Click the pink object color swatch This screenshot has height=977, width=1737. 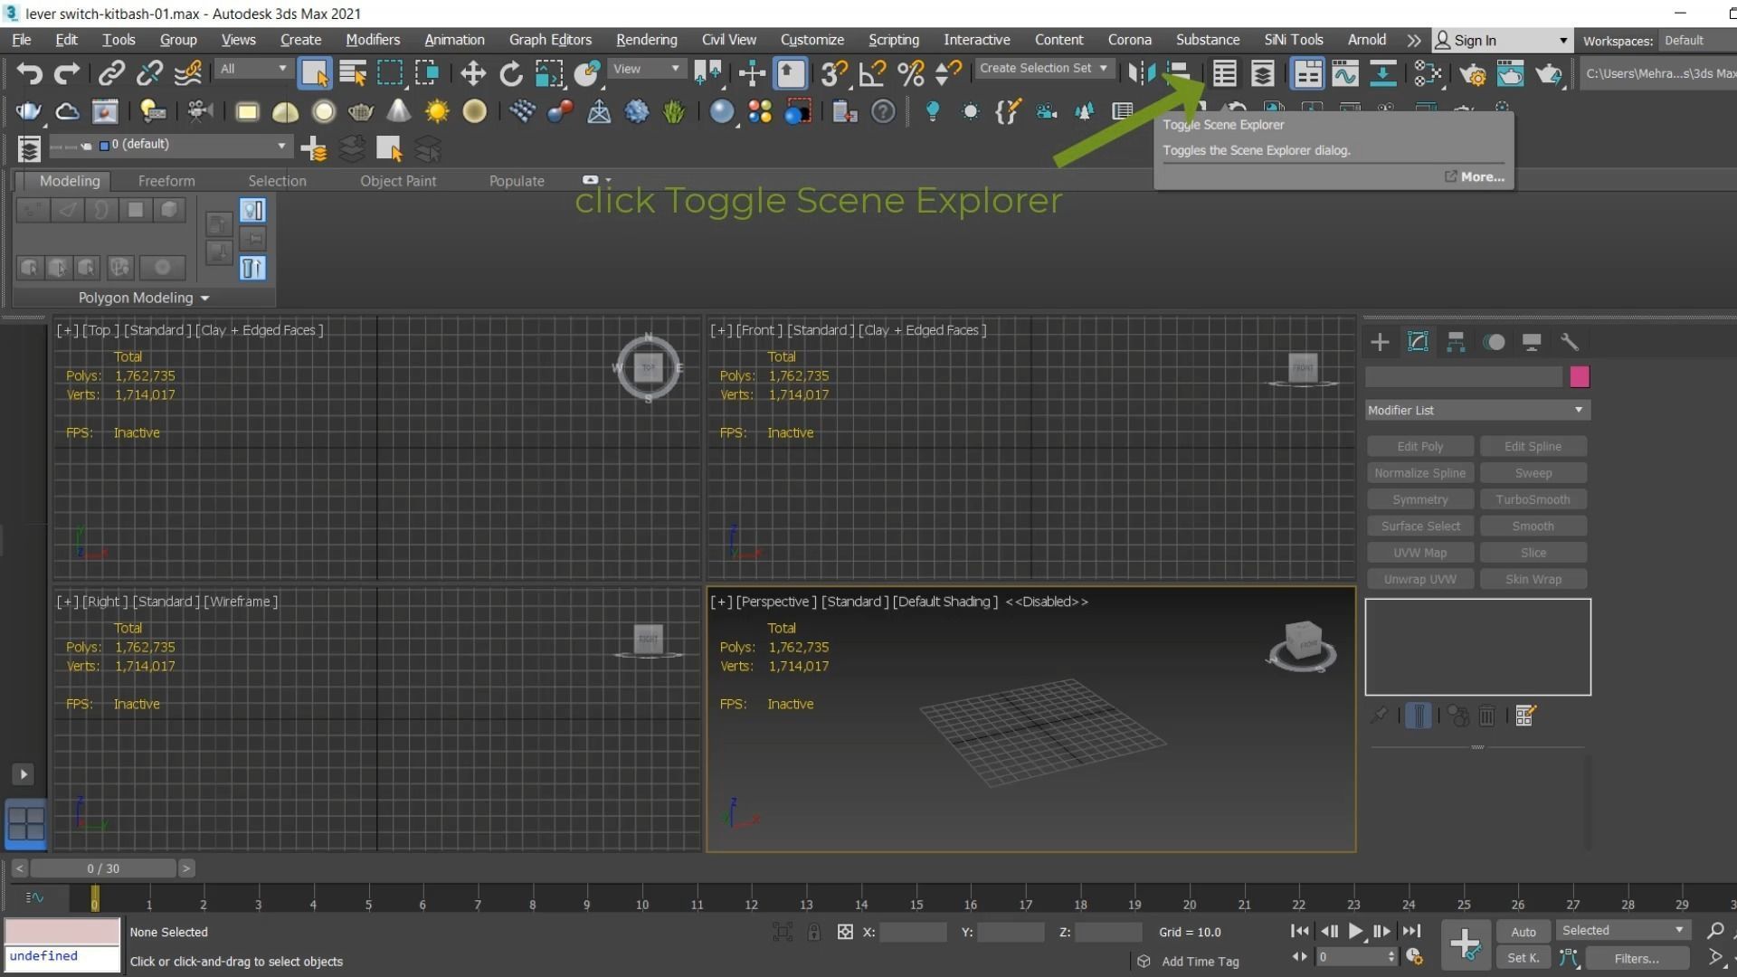tap(1580, 377)
